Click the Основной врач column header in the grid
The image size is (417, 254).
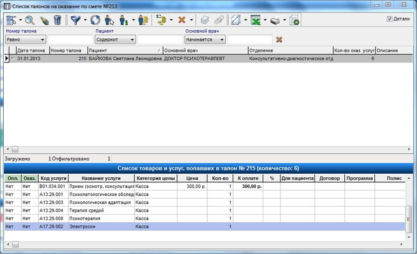click(206, 51)
